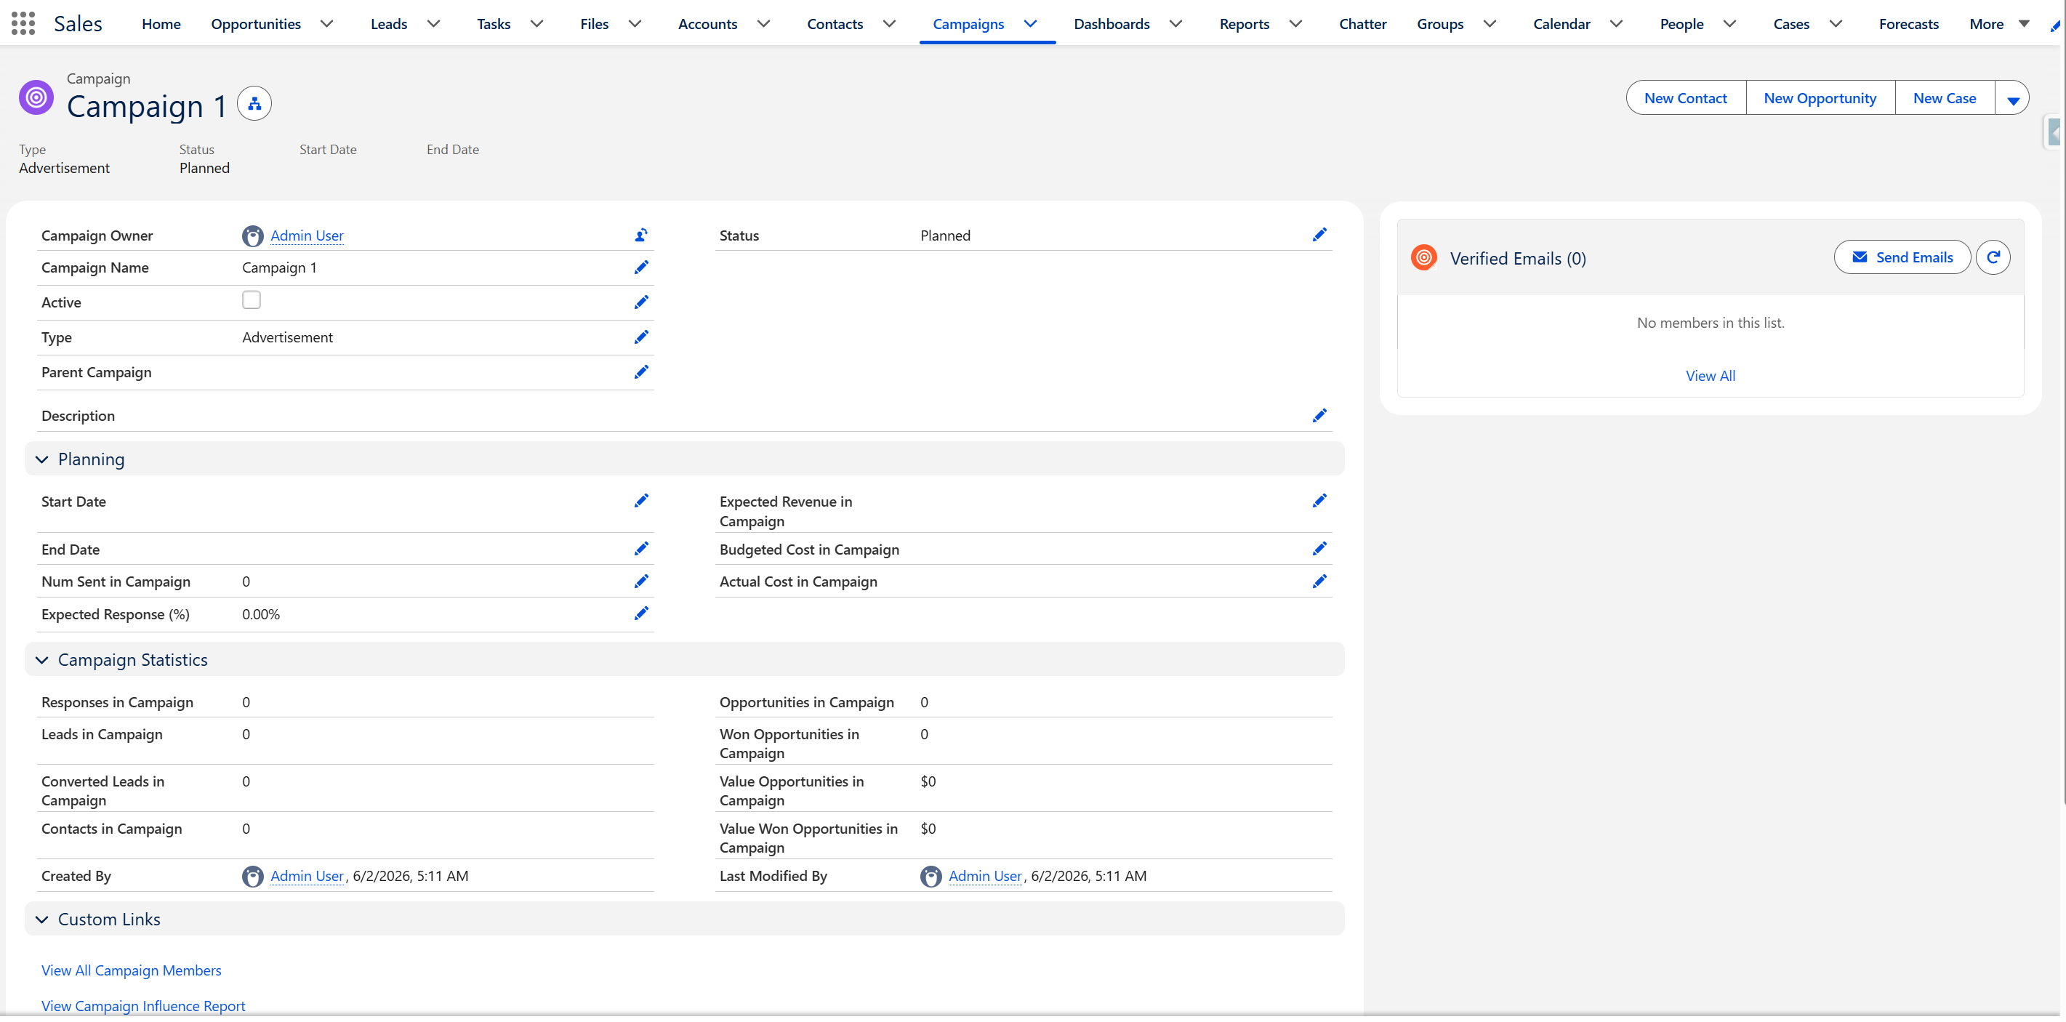
Task: Open the More navigation menu
Action: click(1999, 24)
